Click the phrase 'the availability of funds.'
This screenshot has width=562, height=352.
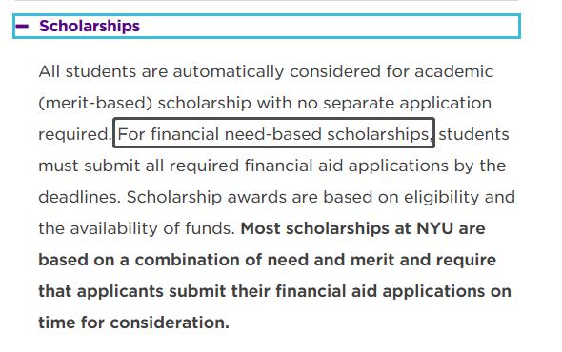(136, 228)
